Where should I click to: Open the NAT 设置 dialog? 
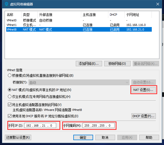point(143,90)
